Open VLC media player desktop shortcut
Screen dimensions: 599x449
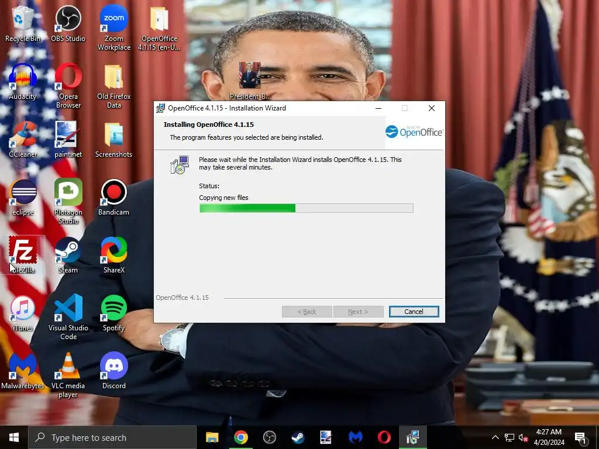coord(68,375)
